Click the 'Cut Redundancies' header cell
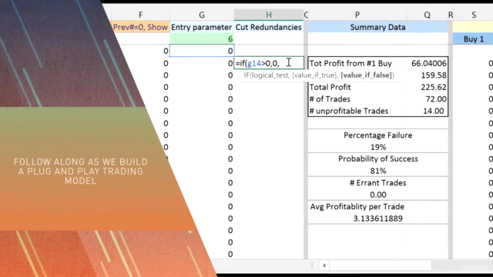Image resolution: width=493 pixels, height=277 pixels. coord(269,27)
